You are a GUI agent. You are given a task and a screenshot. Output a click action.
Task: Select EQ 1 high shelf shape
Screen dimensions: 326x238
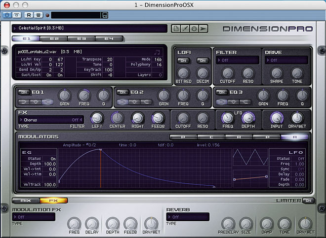tap(47, 102)
